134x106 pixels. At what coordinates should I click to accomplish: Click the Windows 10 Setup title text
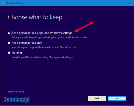pyautogui.click(x=15, y=3)
